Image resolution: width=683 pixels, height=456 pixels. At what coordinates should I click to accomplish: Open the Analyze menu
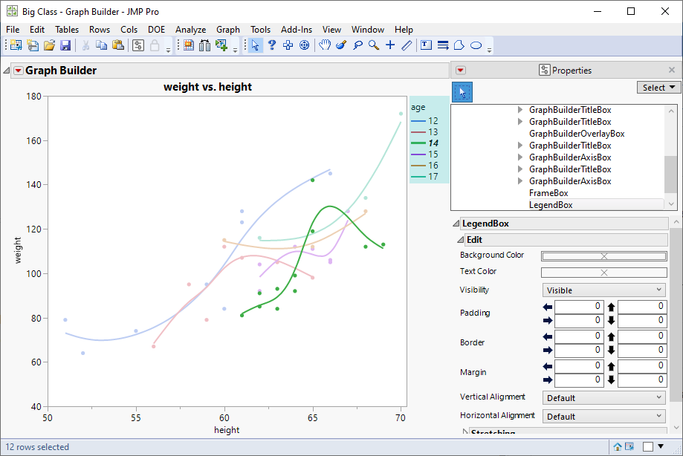pyautogui.click(x=190, y=30)
